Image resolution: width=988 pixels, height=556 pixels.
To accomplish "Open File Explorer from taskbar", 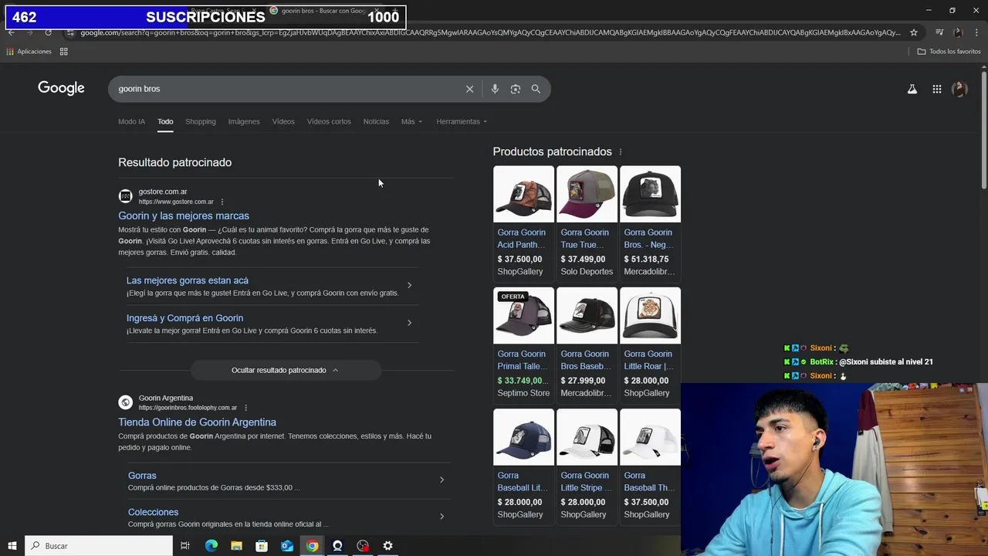I will 237,546.
